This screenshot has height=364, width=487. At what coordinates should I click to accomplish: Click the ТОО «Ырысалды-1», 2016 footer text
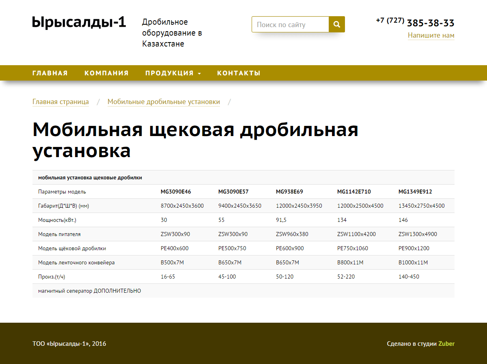click(69, 344)
